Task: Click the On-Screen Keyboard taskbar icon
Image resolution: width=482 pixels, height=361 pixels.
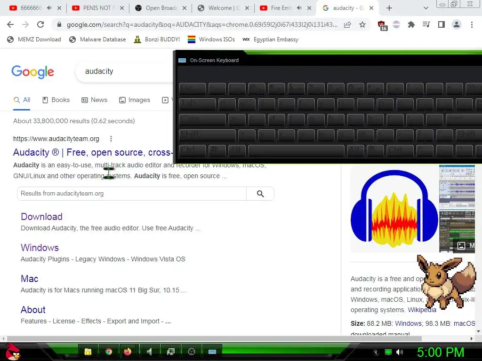Action: (x=212, y=352)
